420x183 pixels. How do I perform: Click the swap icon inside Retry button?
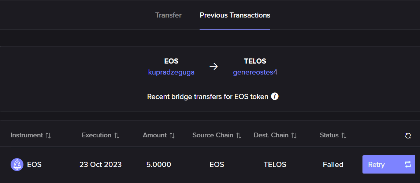point(408,164)
